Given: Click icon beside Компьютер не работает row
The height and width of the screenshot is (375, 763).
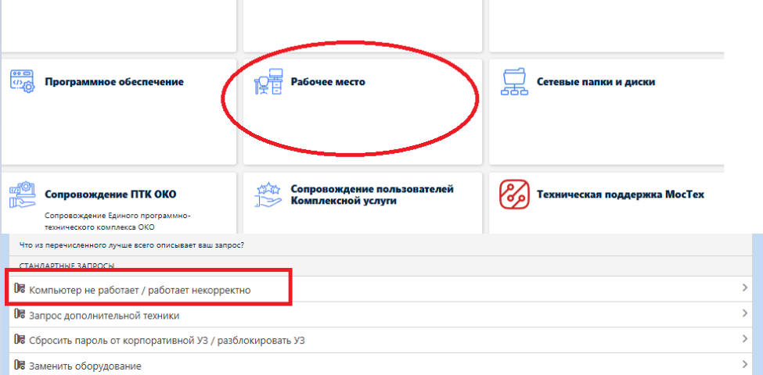Looking at the screenshot, I should (x=20, y=288).
